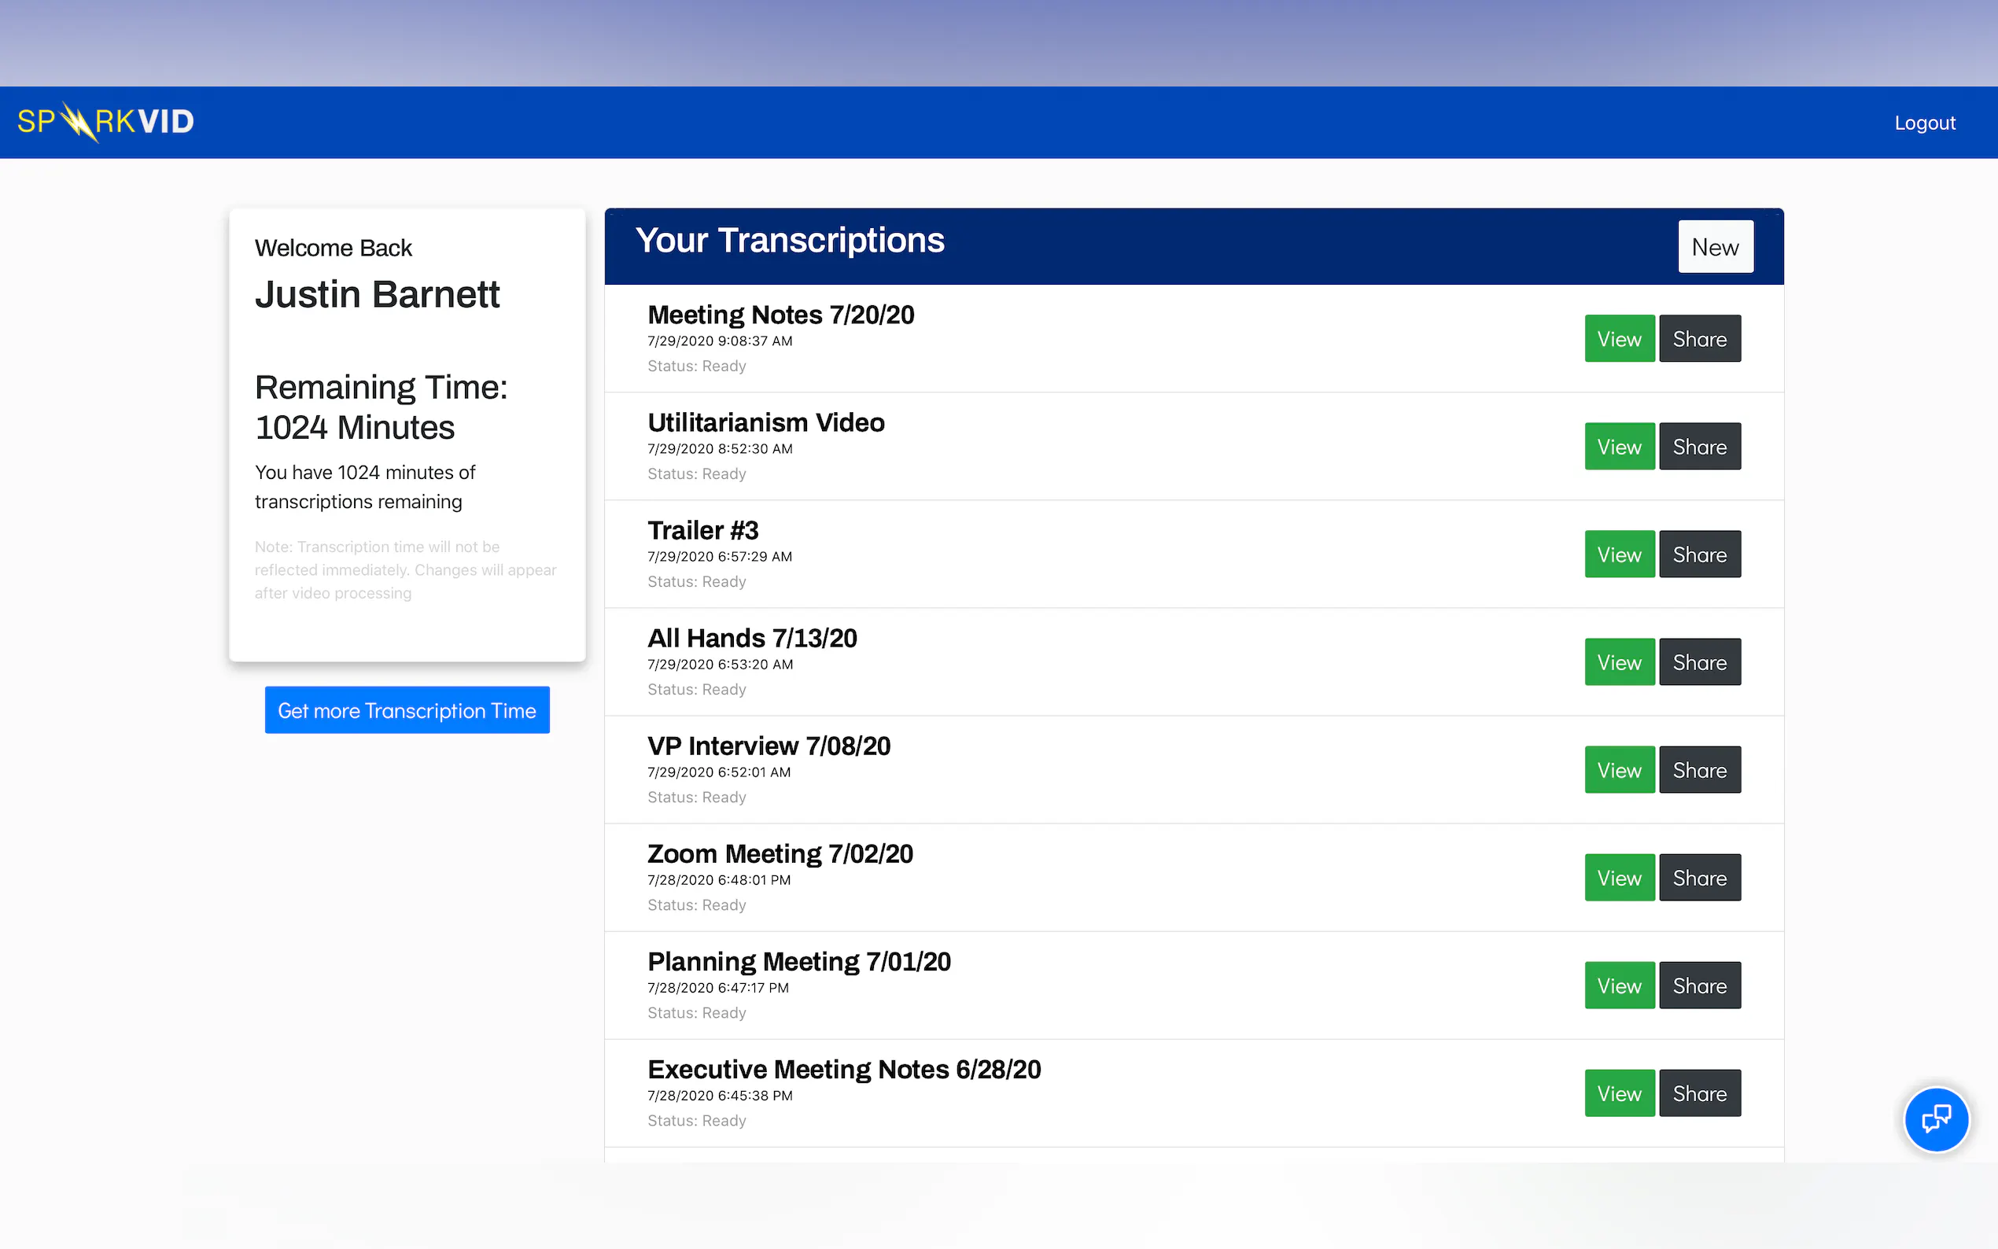Share the Meeting Notes 7/20/20 transcription
The height and width of the screenshot is (1249, 1998).
tap(1699, 339)
